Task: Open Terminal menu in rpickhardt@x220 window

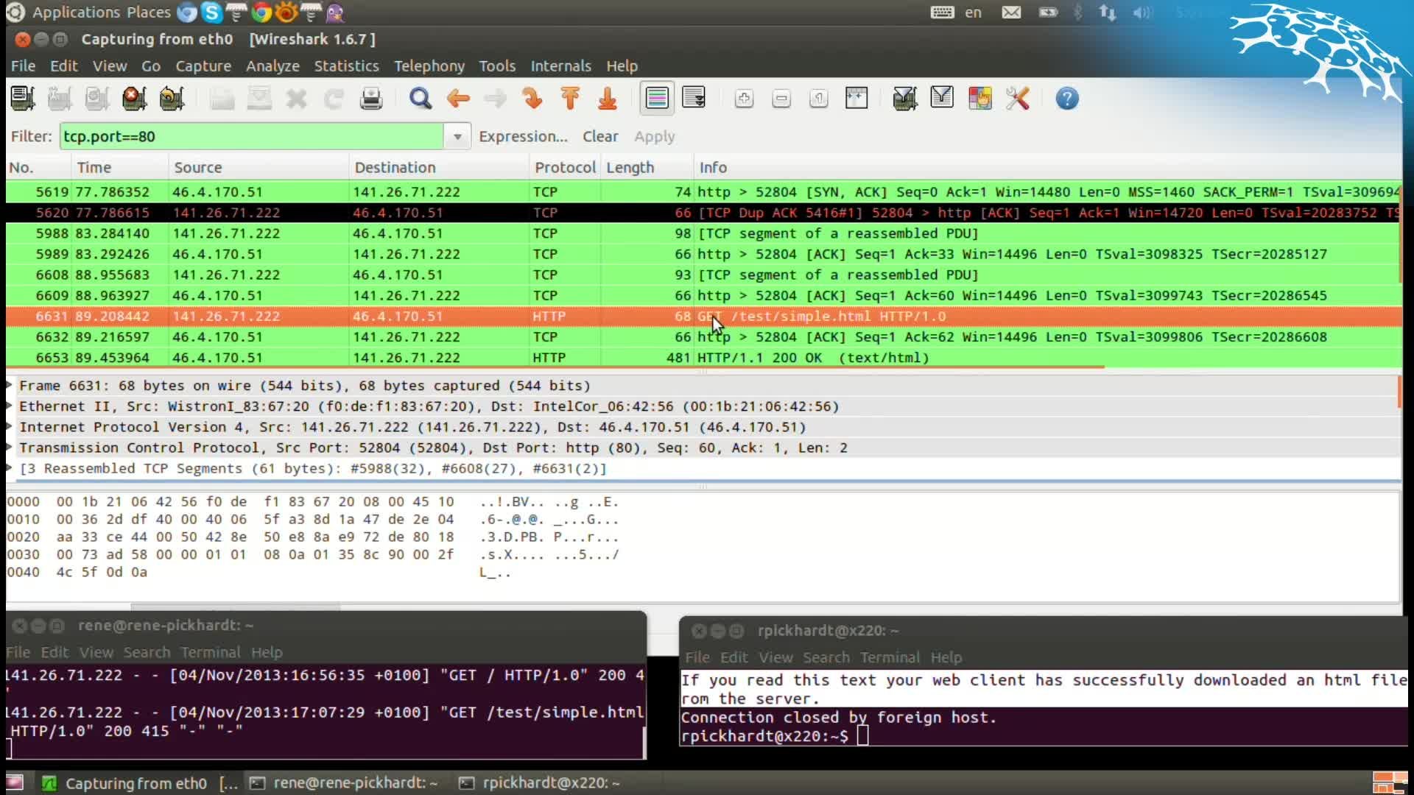Action: [890, 657]
